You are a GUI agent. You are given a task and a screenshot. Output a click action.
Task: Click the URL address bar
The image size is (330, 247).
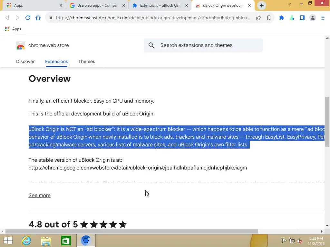click(153, 18)
